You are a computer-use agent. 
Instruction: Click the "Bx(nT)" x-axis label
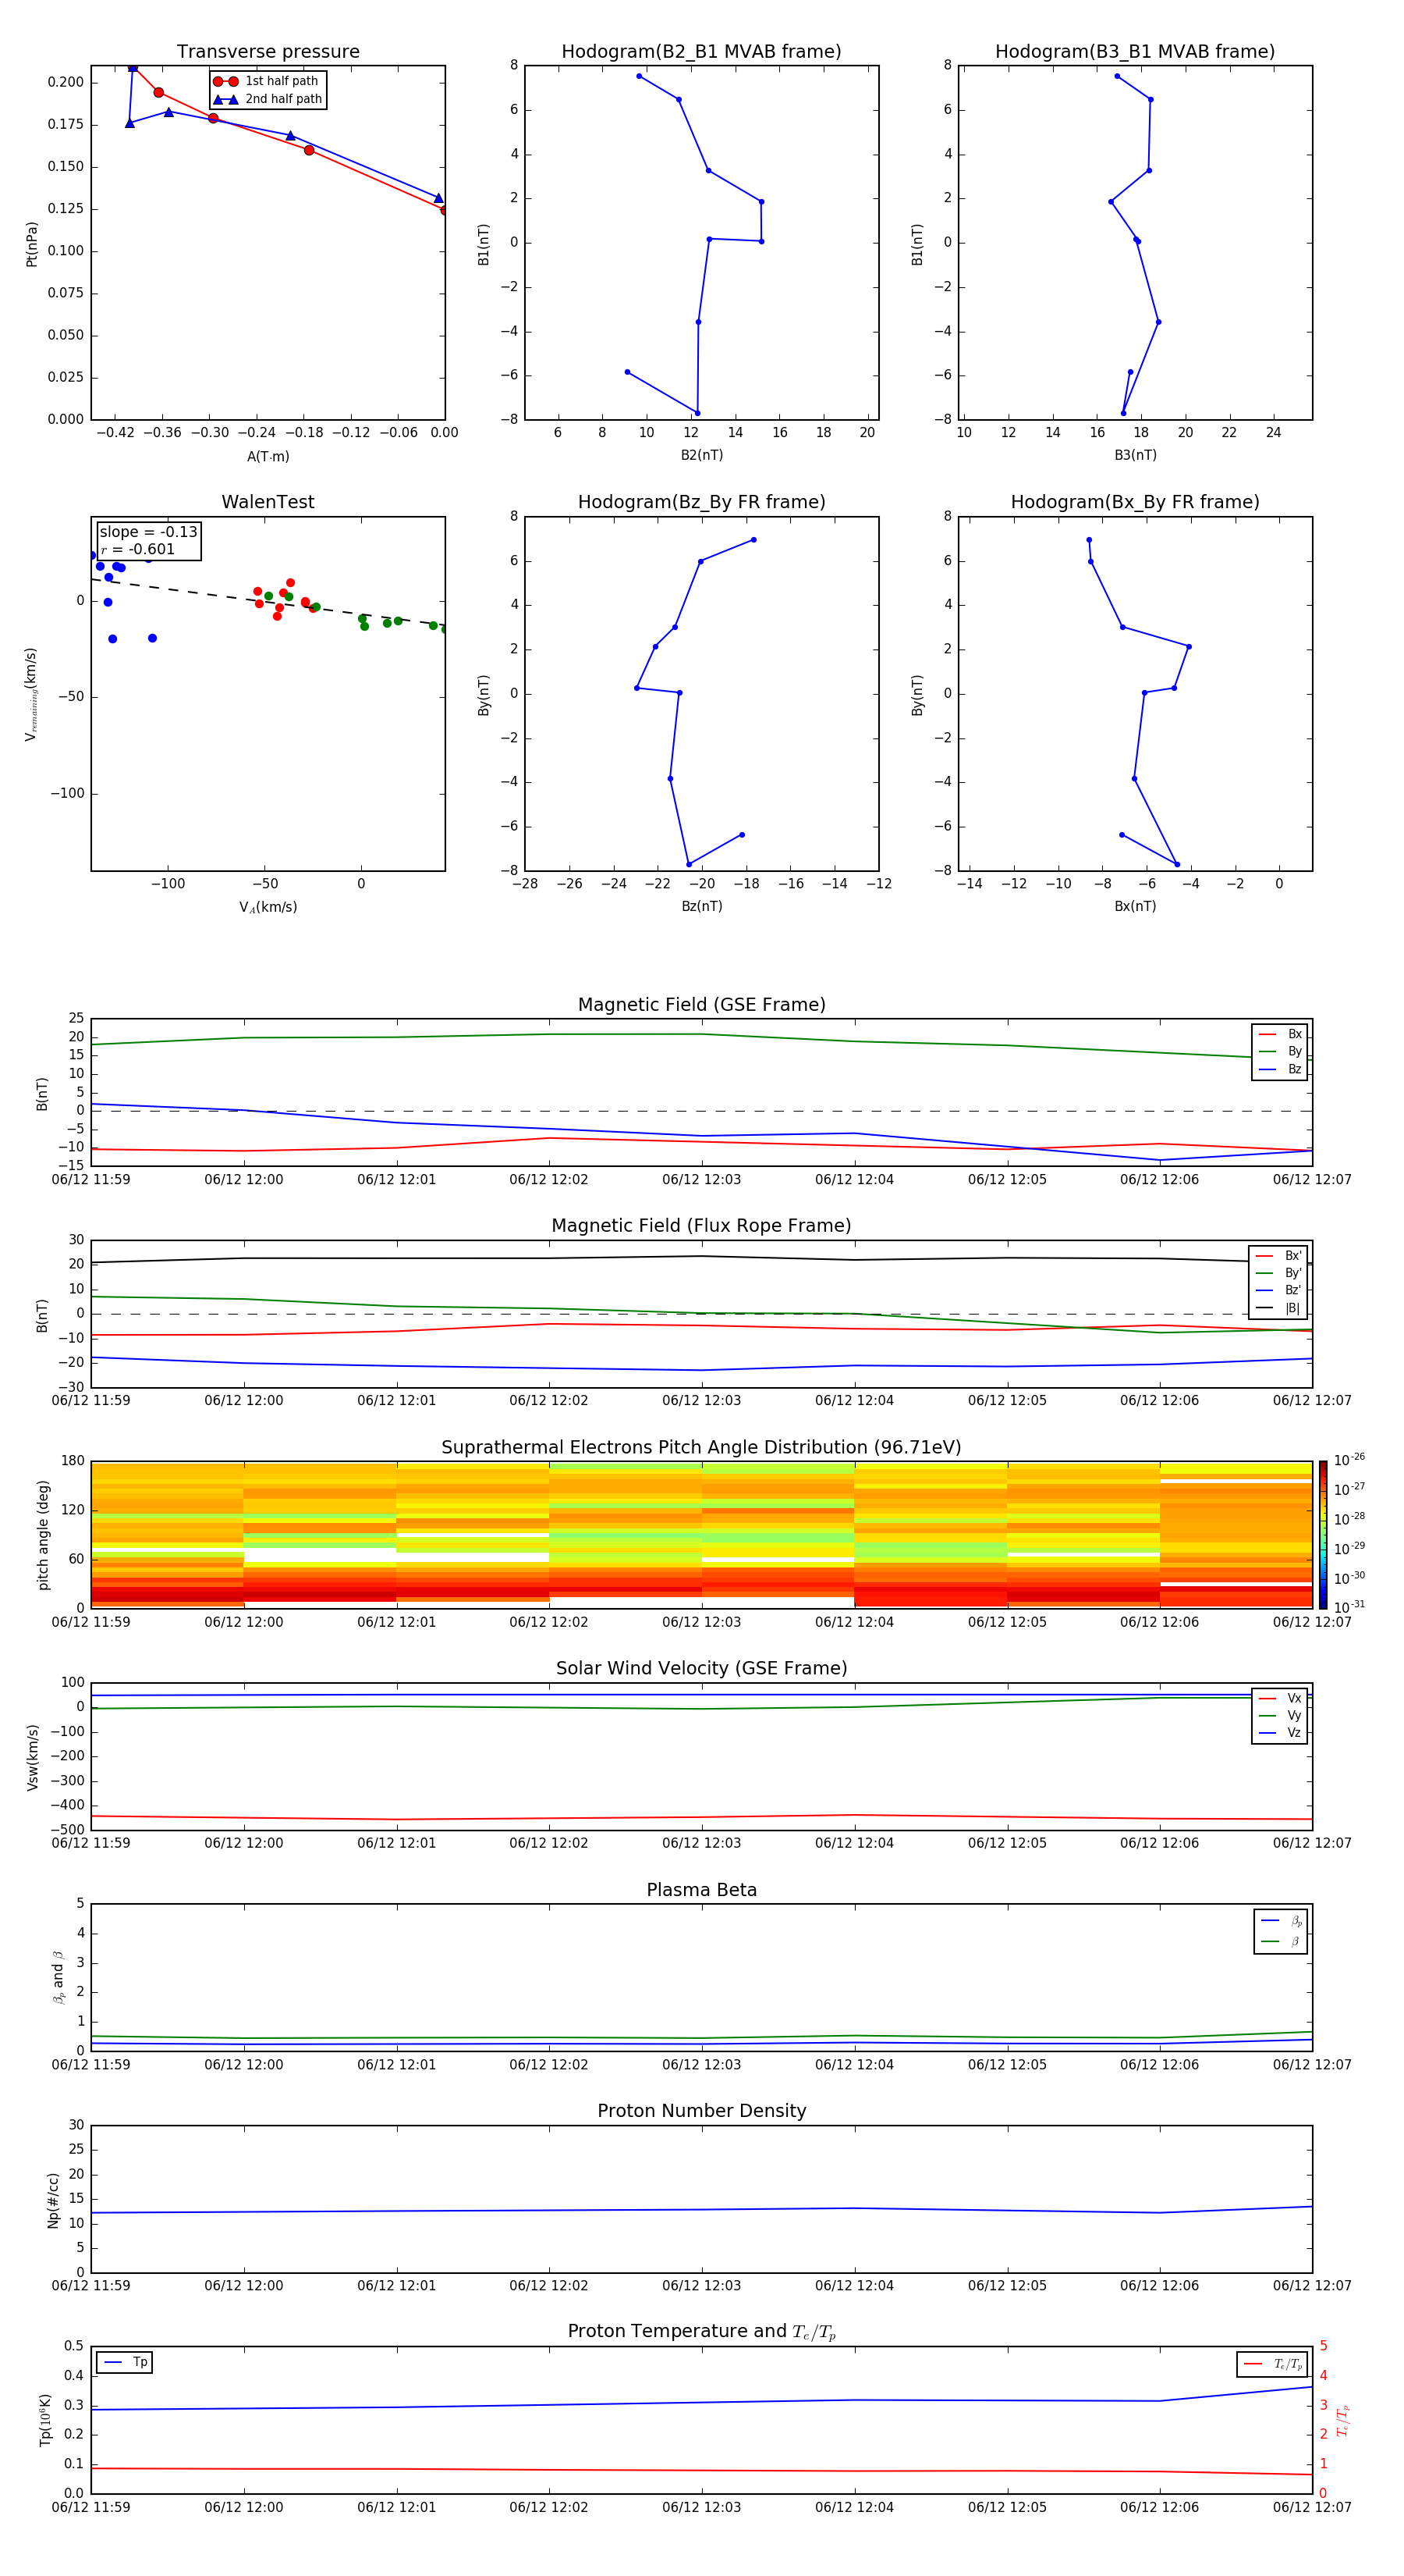click(1135, 906)
